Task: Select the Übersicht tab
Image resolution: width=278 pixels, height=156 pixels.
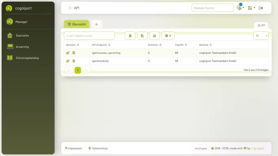Action: coord(77,24)
